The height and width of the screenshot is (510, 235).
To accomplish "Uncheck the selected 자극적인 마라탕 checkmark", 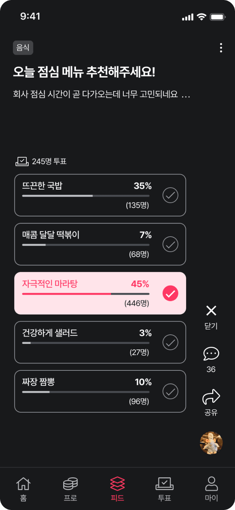I will click(170, 293).
